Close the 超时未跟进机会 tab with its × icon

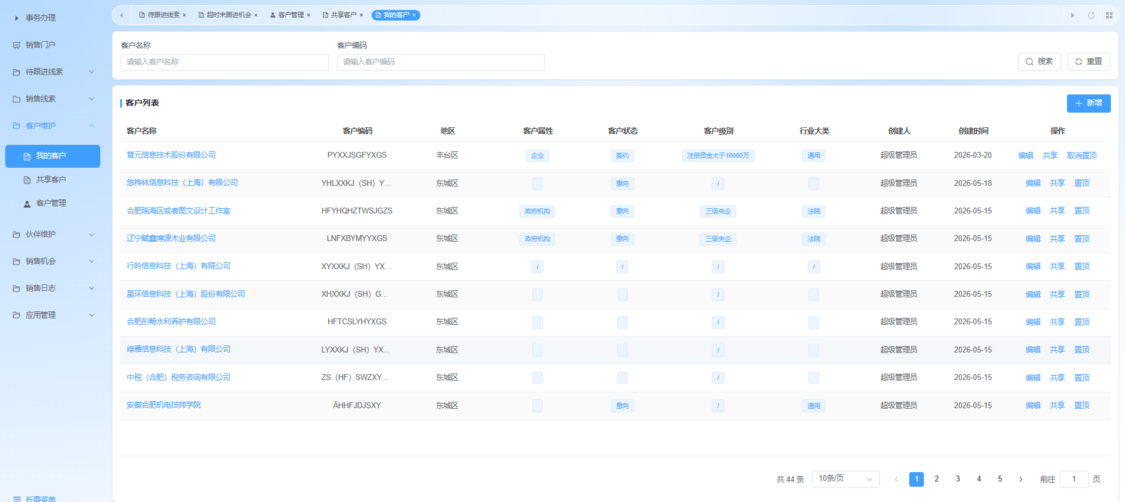(256, 15)
